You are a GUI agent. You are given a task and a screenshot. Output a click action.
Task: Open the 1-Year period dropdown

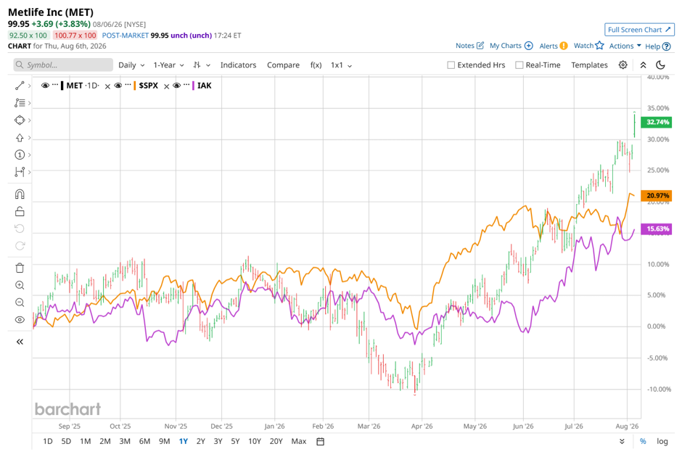(168, 65)
